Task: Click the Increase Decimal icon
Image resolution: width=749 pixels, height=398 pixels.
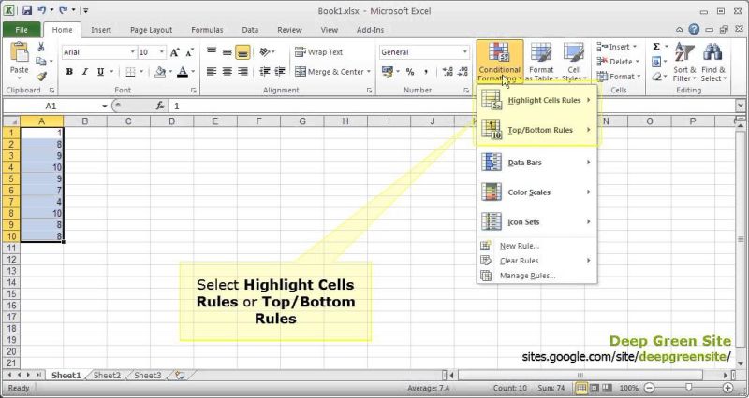Action: pyautogui.click(x=448, y=72)
